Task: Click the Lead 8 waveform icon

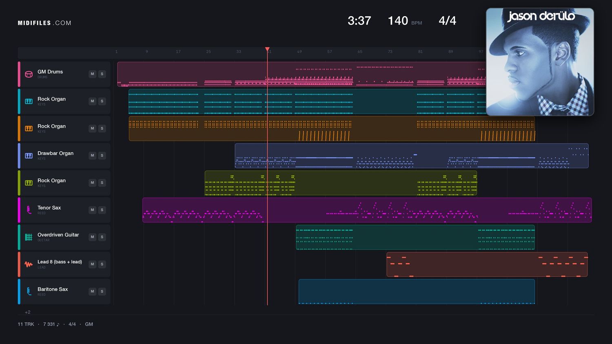Action: pyautogui.click(x=29, y=264)
